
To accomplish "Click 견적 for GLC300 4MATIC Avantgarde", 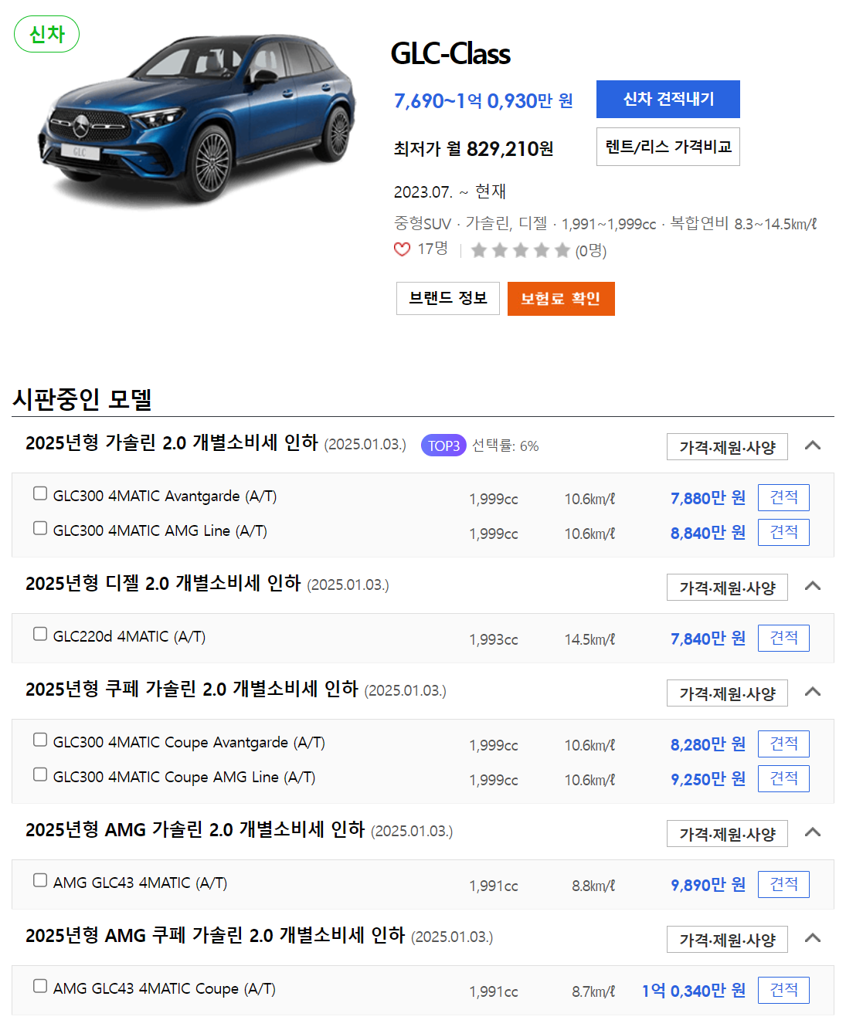I will pyautogui.click(x=783, y=497).
